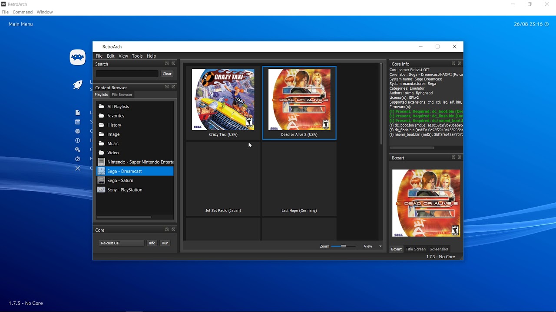556x312 pixels.
Task: Click the RetroArch invader logo in main menu
Action: tap(78, 57)
